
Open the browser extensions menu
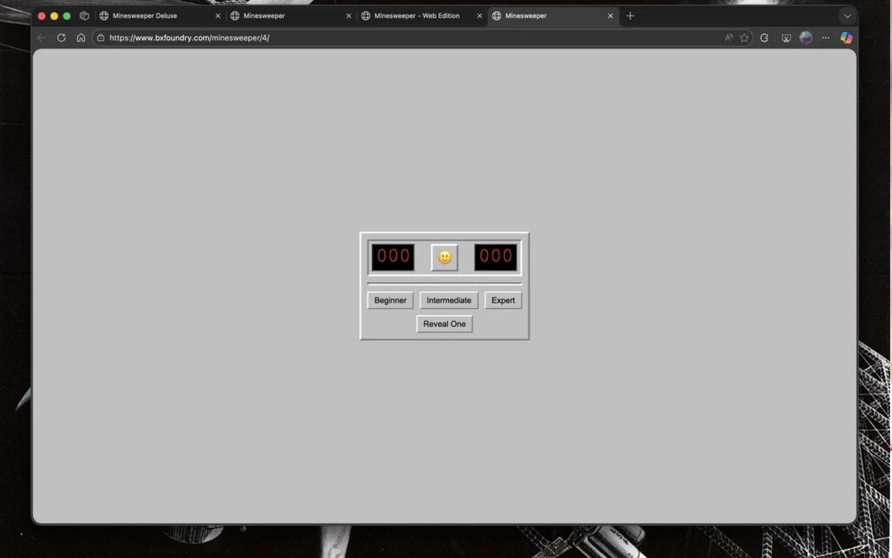(764, 38)
